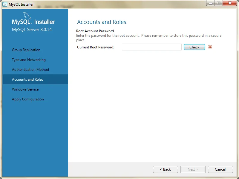Viewport: 239px width, 179px height.
Task: Minimize the MySQL Installer window
Action: 211,3
